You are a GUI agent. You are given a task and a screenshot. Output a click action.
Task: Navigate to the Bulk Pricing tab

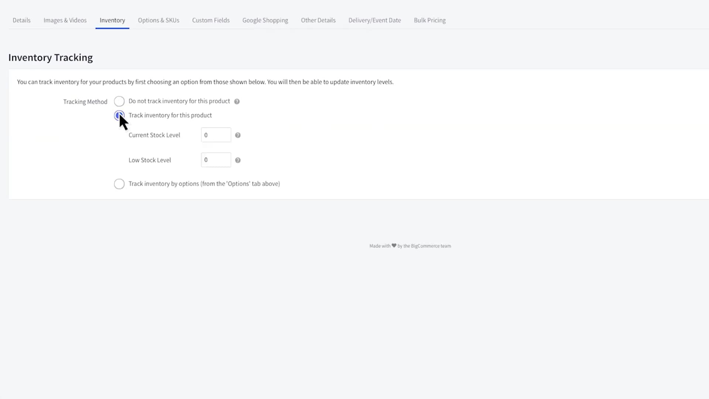(429, 20)
